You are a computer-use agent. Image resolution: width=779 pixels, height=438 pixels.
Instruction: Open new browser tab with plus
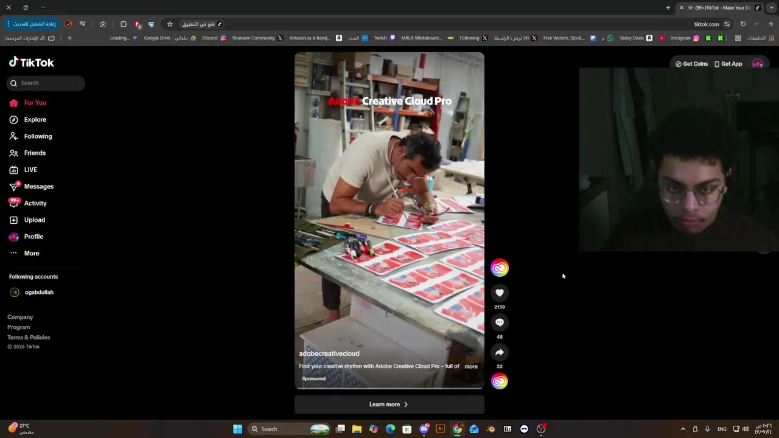(668, 8)
